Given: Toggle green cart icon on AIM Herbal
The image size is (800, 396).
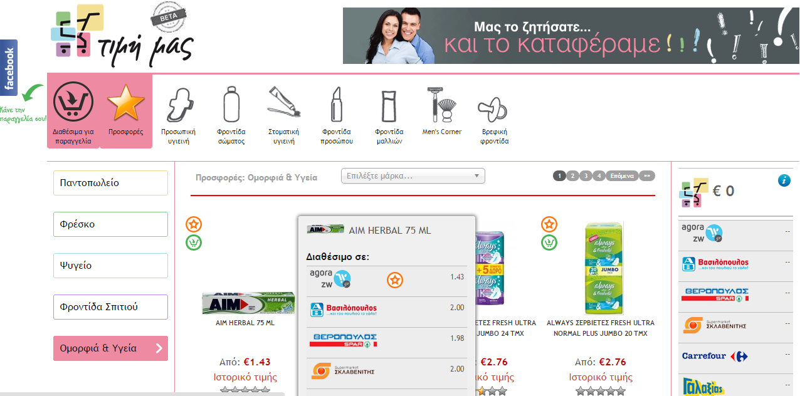Looking at the screenshot, I should (x=194, y=242).
